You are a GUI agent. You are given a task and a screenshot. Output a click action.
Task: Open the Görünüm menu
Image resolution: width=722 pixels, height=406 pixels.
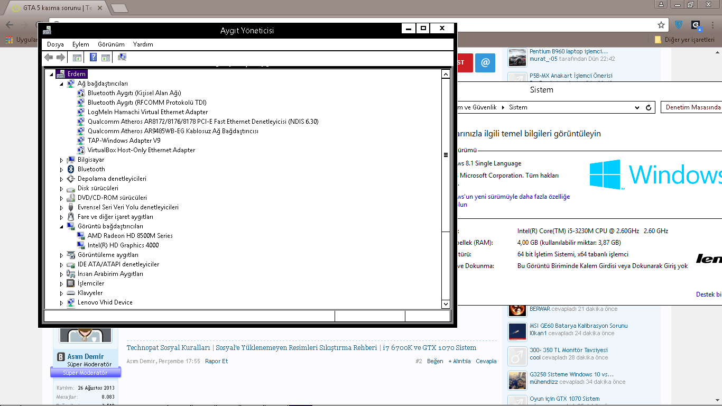pyautogui.click(x=111, y=44)
